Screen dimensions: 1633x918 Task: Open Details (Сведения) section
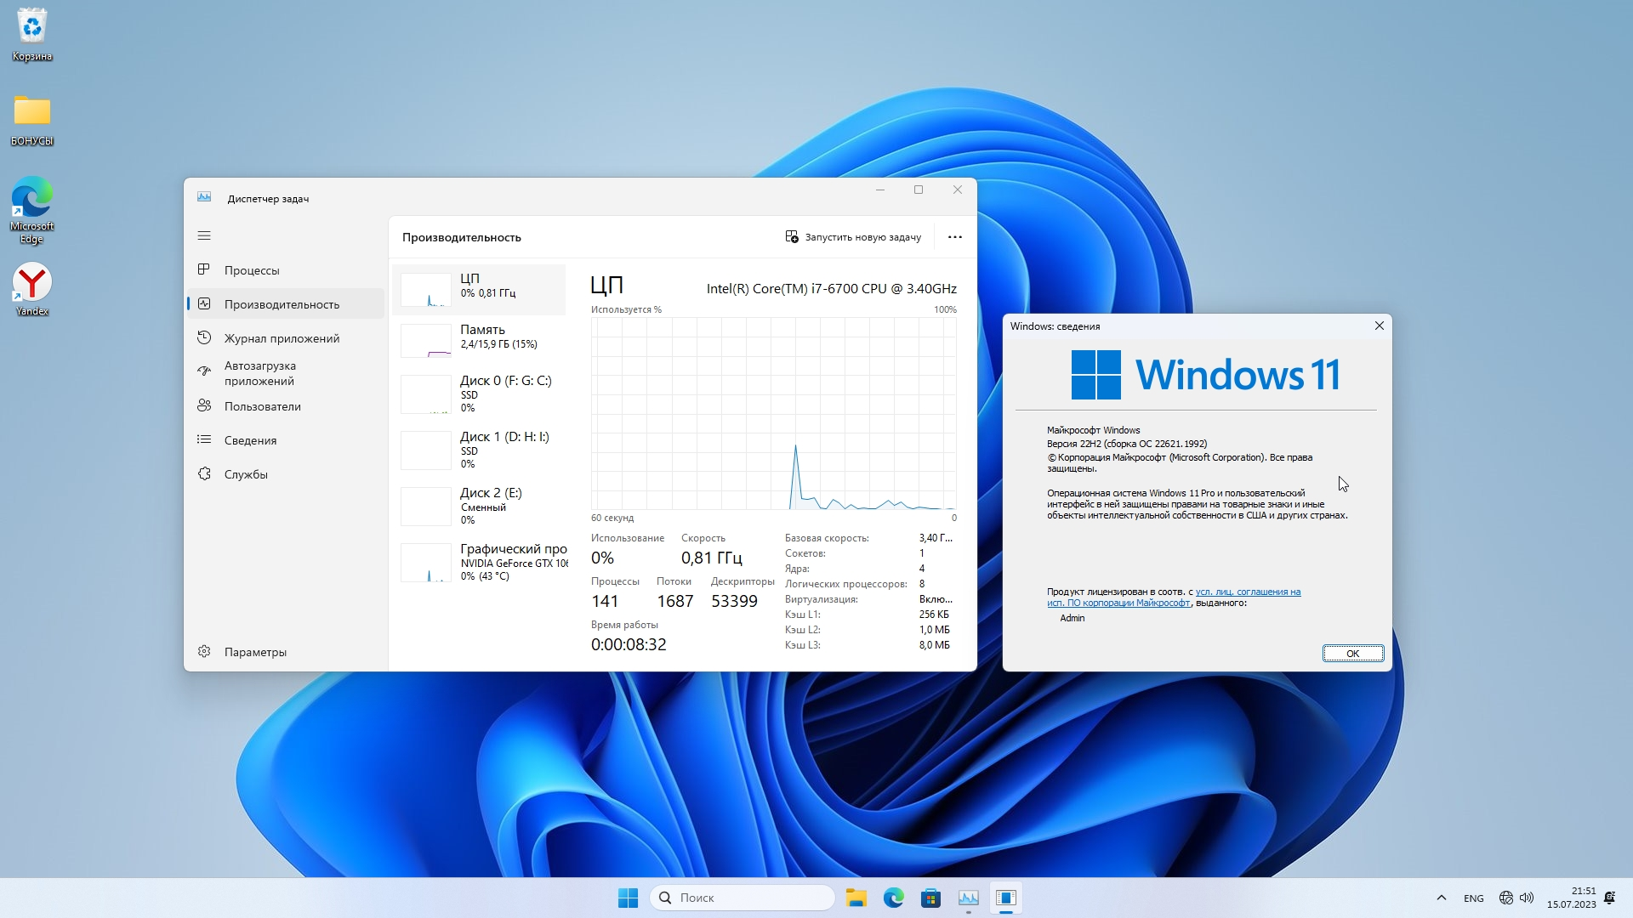point(250,440)
